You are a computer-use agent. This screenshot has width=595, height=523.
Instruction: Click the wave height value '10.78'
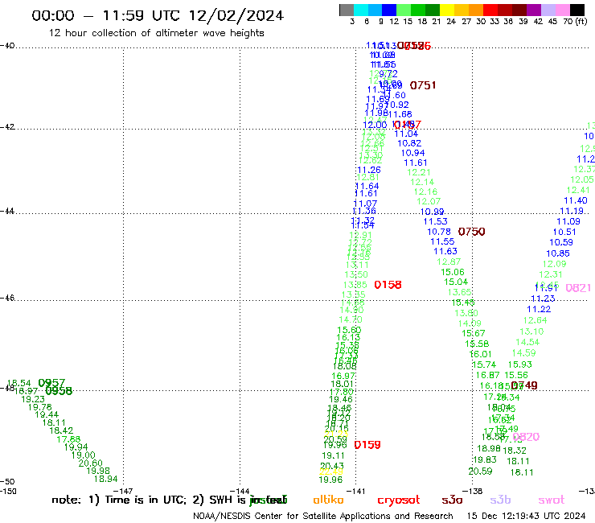coord(439,232)
